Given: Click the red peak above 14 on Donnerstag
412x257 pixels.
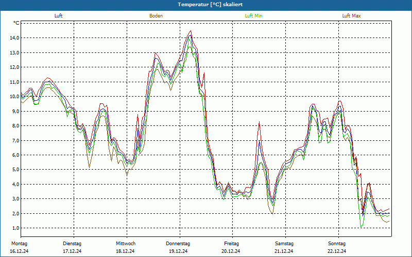Looking at the screenshot, I should (191, 31).
